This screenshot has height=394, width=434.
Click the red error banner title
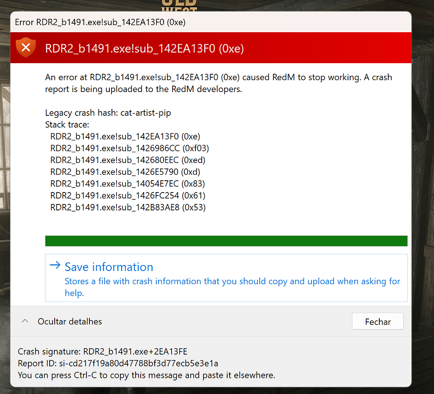point(144,48)
